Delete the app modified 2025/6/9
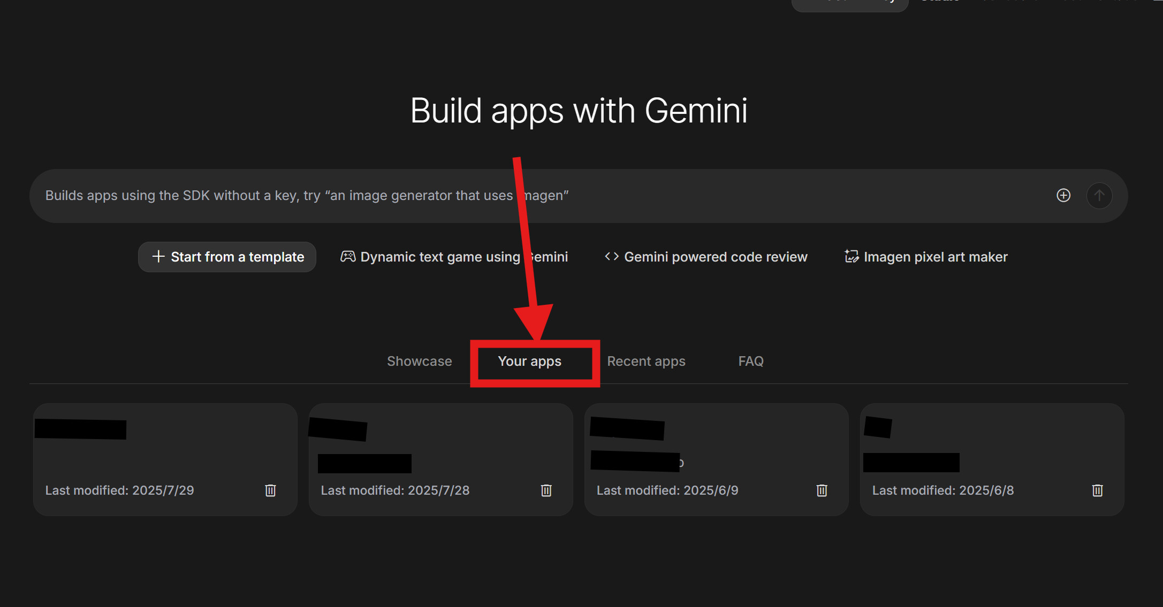1163x607 pixels. (822, 490)
